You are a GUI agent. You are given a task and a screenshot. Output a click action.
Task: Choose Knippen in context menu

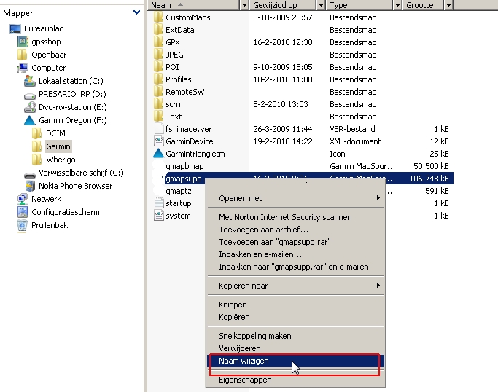[295, 305]
